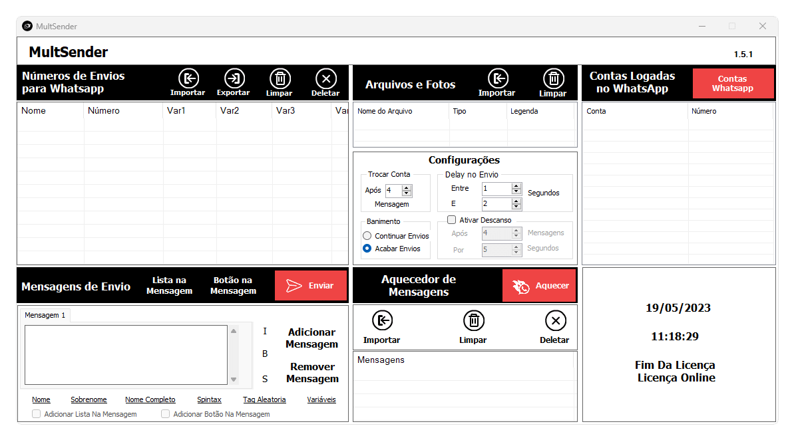
Task: Import messages into Aquecedor de Mensagens
Action: [382, 327]
